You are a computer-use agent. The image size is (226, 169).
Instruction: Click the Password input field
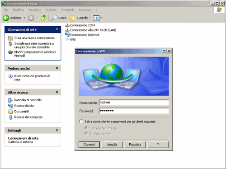pos(134,111)
